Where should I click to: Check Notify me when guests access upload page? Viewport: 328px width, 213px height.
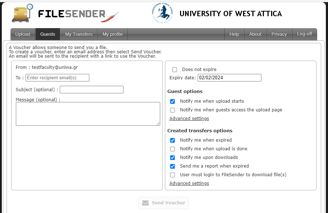tap(172, 110)
